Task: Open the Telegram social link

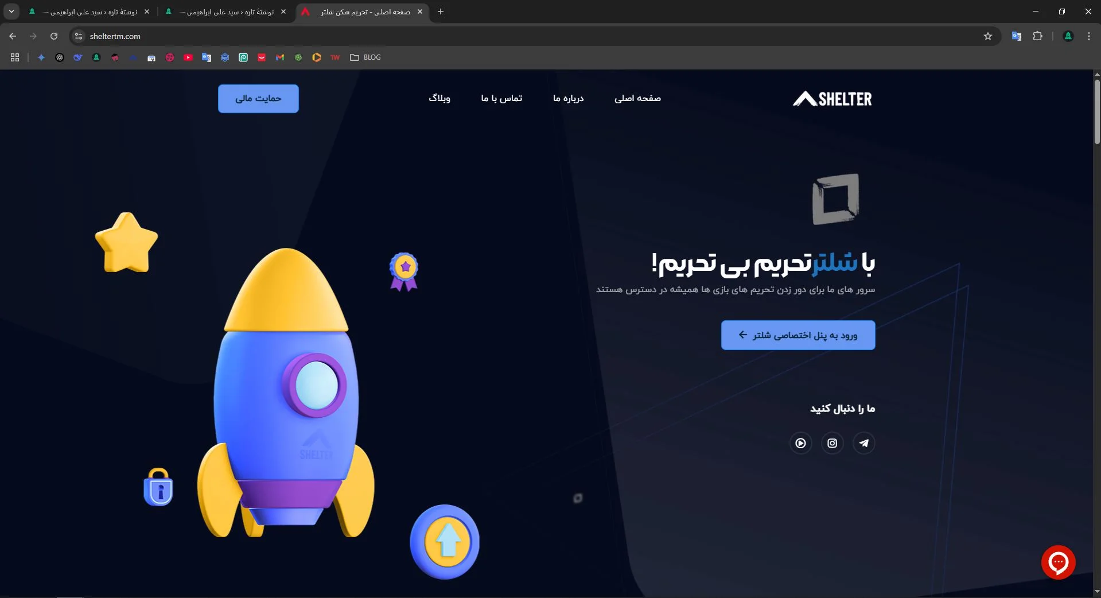Action: pos(863,443)
